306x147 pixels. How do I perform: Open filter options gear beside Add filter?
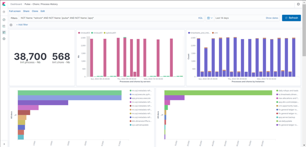click(11, 25)
